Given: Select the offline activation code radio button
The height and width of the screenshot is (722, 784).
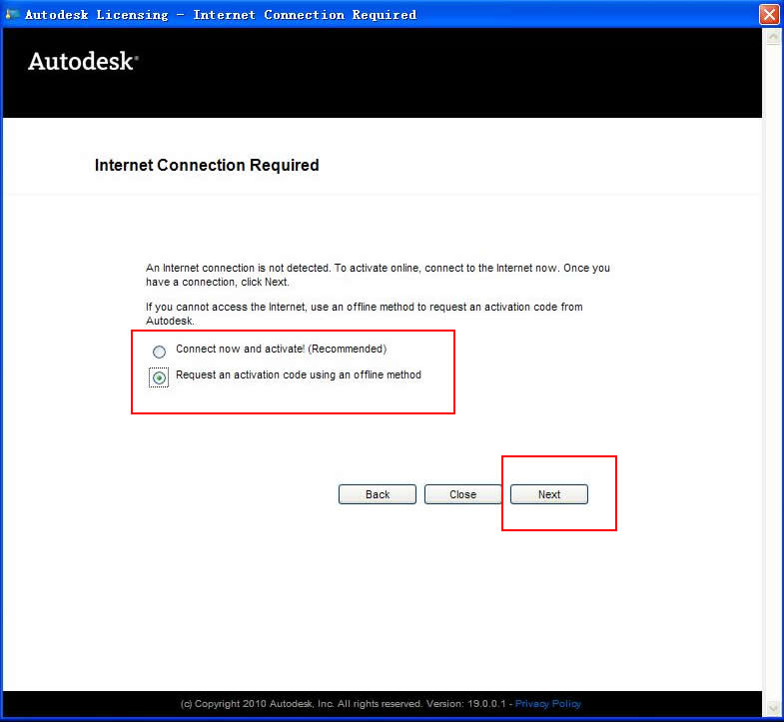Looking at the screenshot, I should 159,377.
